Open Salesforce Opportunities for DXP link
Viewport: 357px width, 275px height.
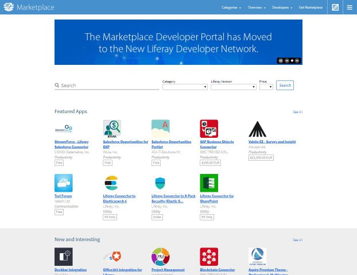coord(126,144)
